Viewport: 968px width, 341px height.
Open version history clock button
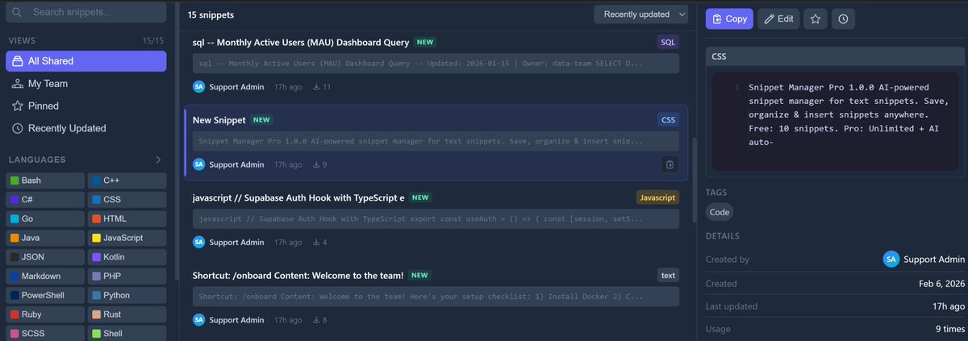pos(843,19)
